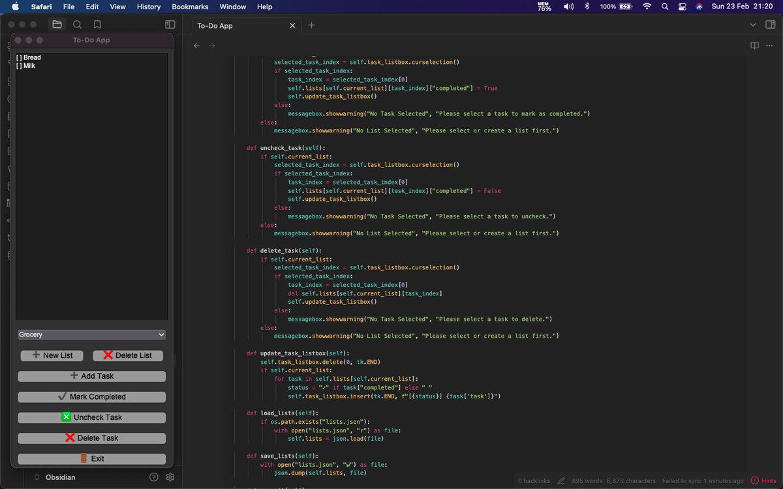The height and width of the screenshot is (489, 783).
Task: Open the volume menu bar icon
Action: coord(568,7)
